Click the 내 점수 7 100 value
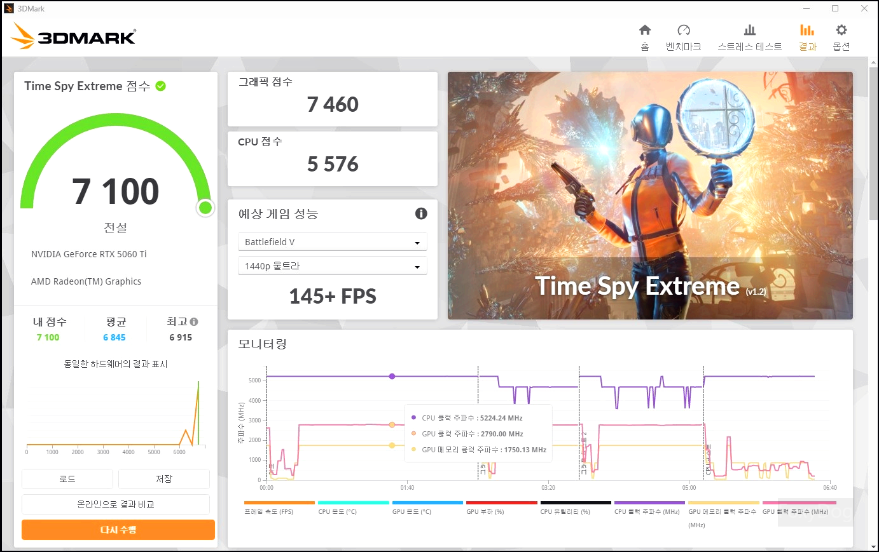Viewport: 879px width, 552px height. coord(48,337)
